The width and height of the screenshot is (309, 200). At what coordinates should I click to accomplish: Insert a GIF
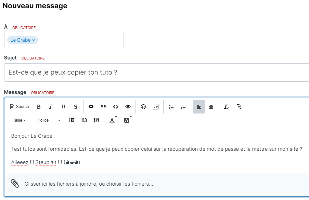[x=156, y=107]
